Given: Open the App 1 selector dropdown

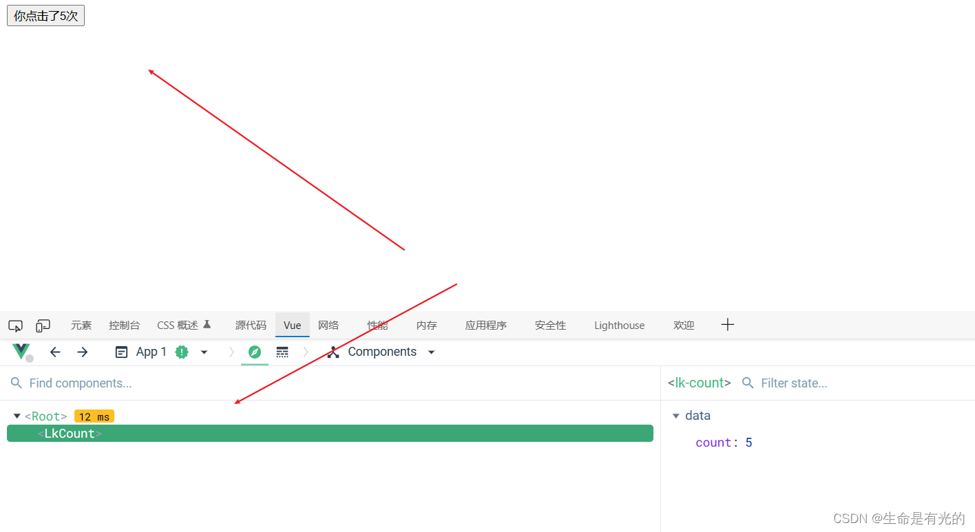Looking at the screenshot, I should (161, 352).
